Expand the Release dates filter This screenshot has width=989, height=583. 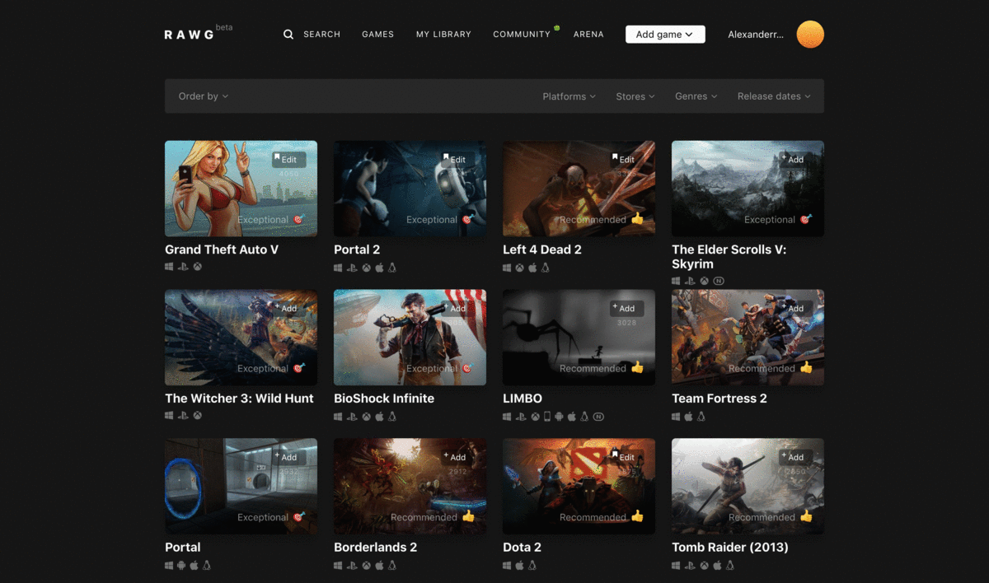tap(774, 96)
